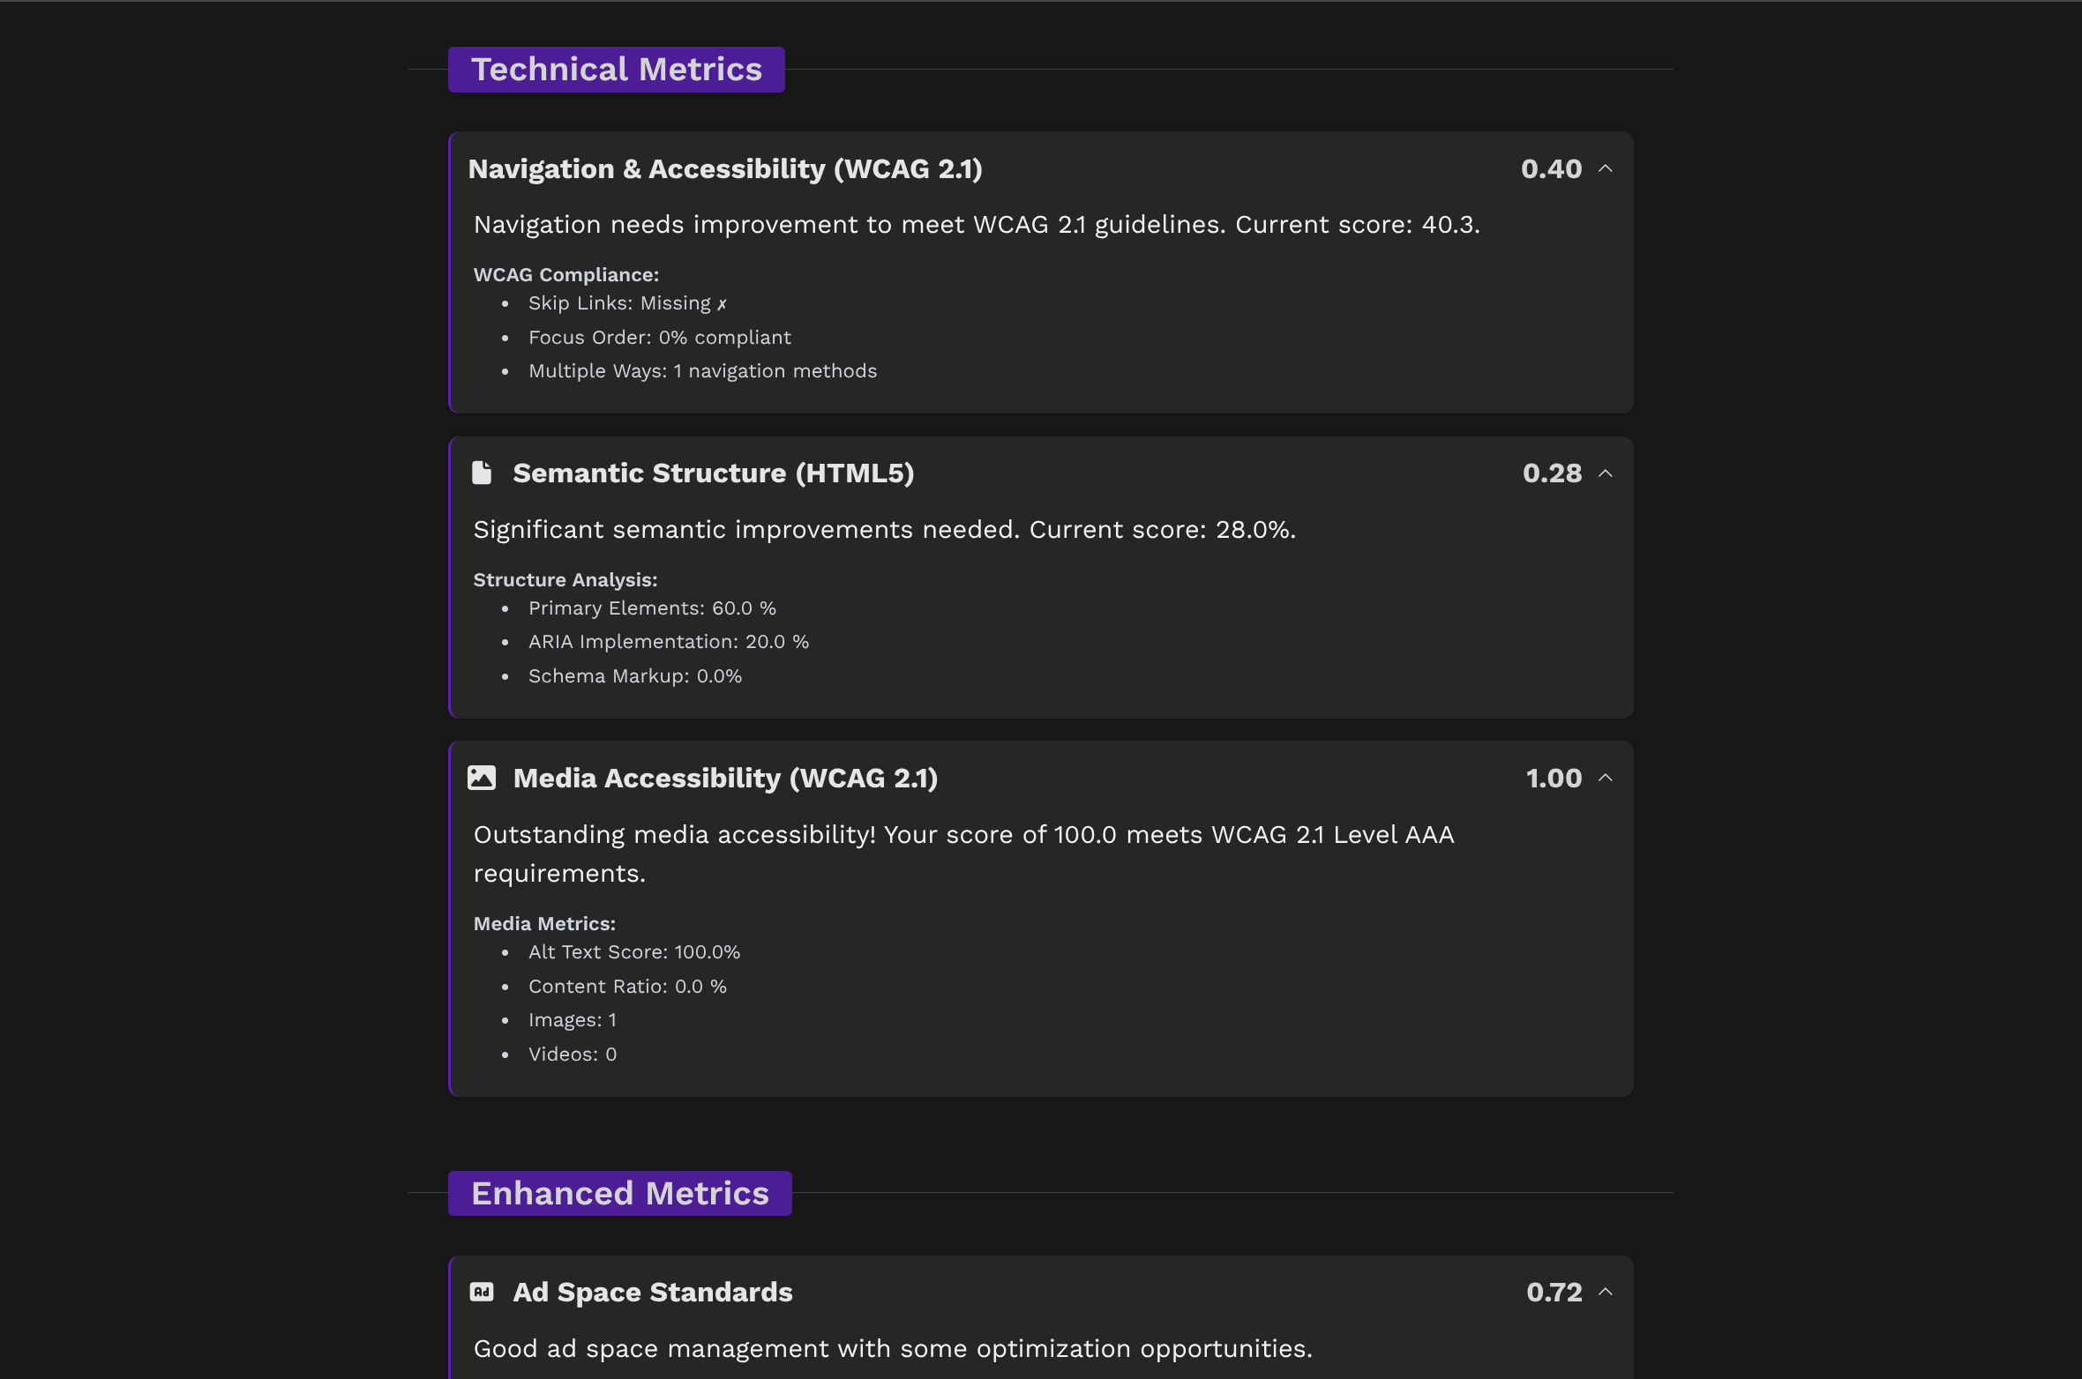Click the Media Accessibility (WCAG 2.1) heading

(x=725, y=778)
